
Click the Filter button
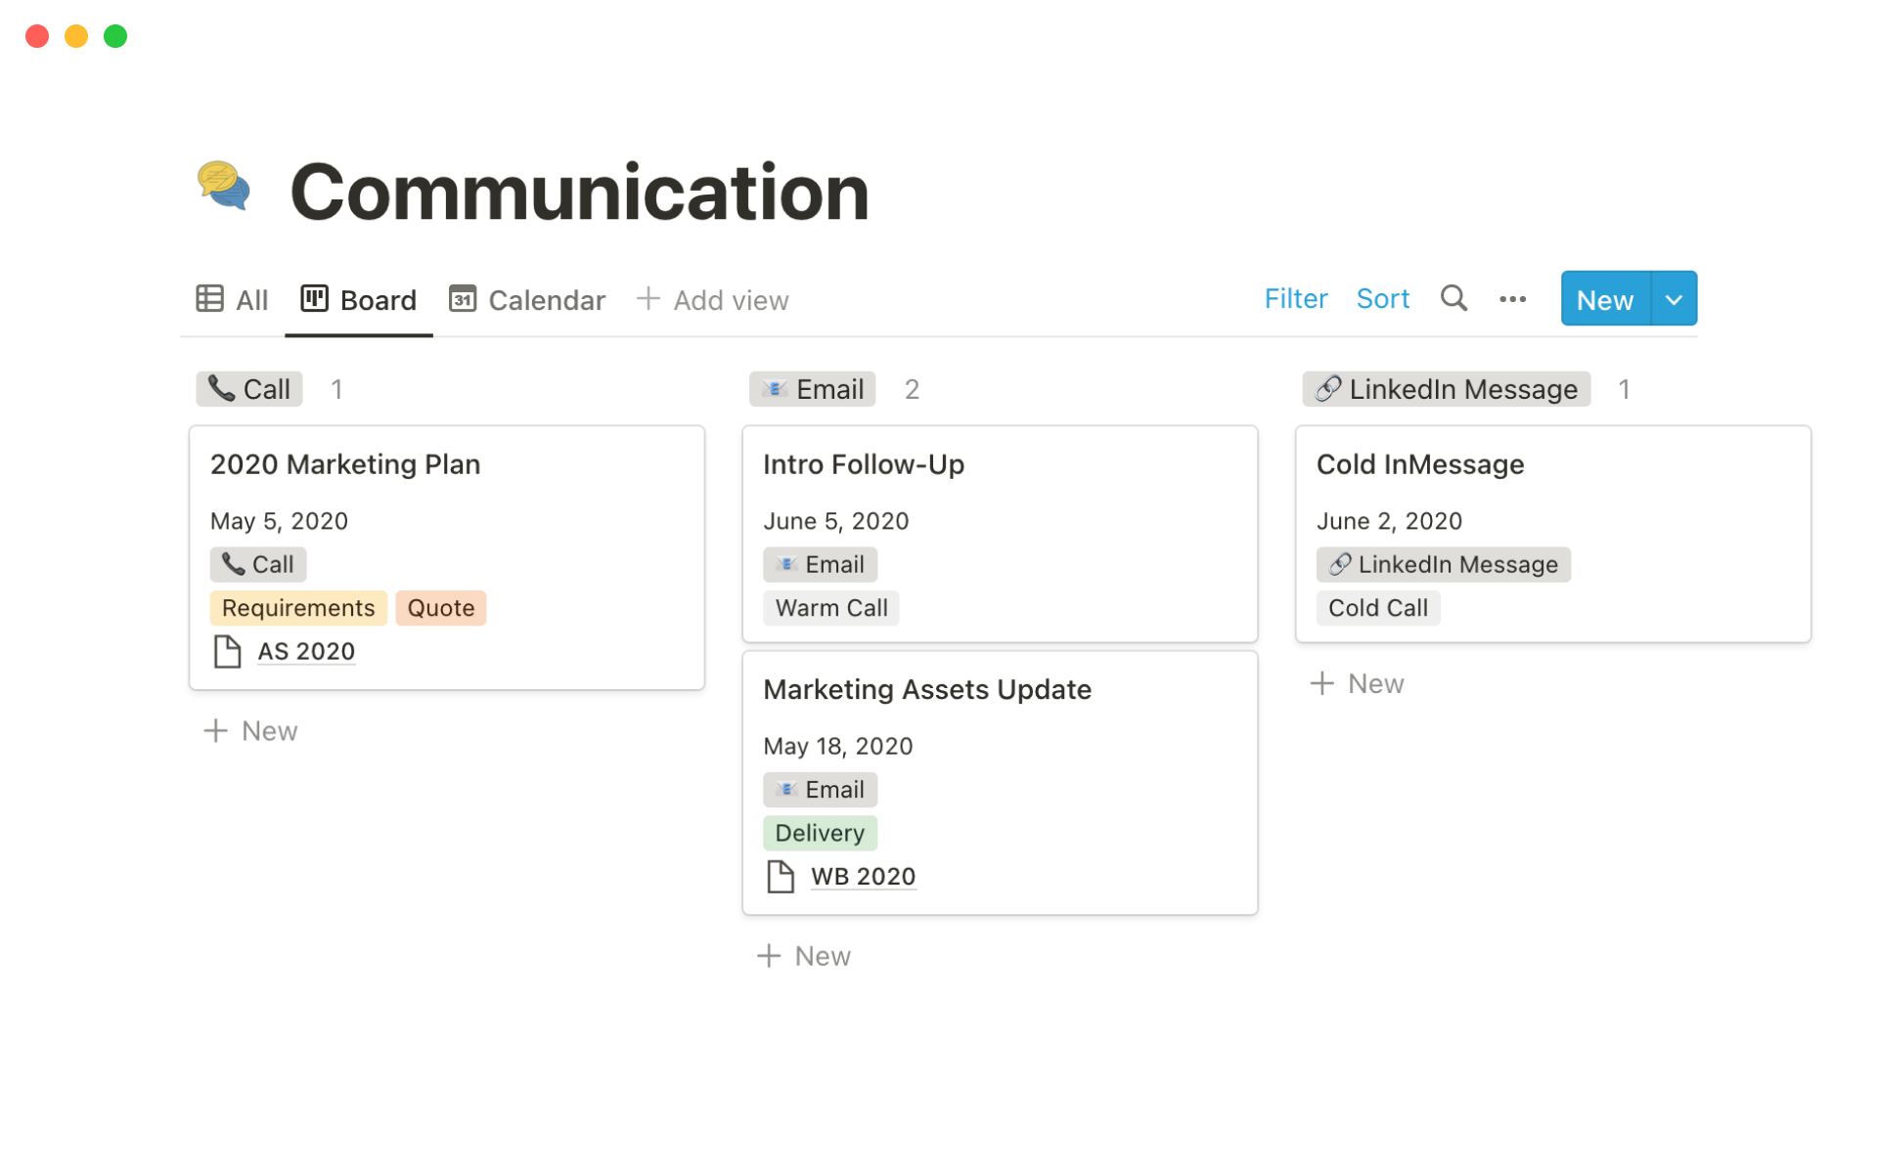[x=1295, y=298]
